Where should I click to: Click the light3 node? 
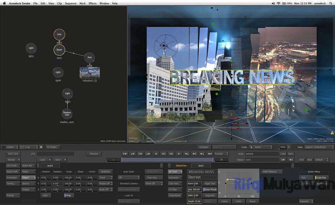(x=67, y=93)
